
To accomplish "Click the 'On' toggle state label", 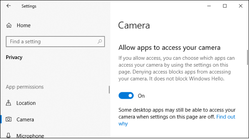I will click(x=141, y=96).
